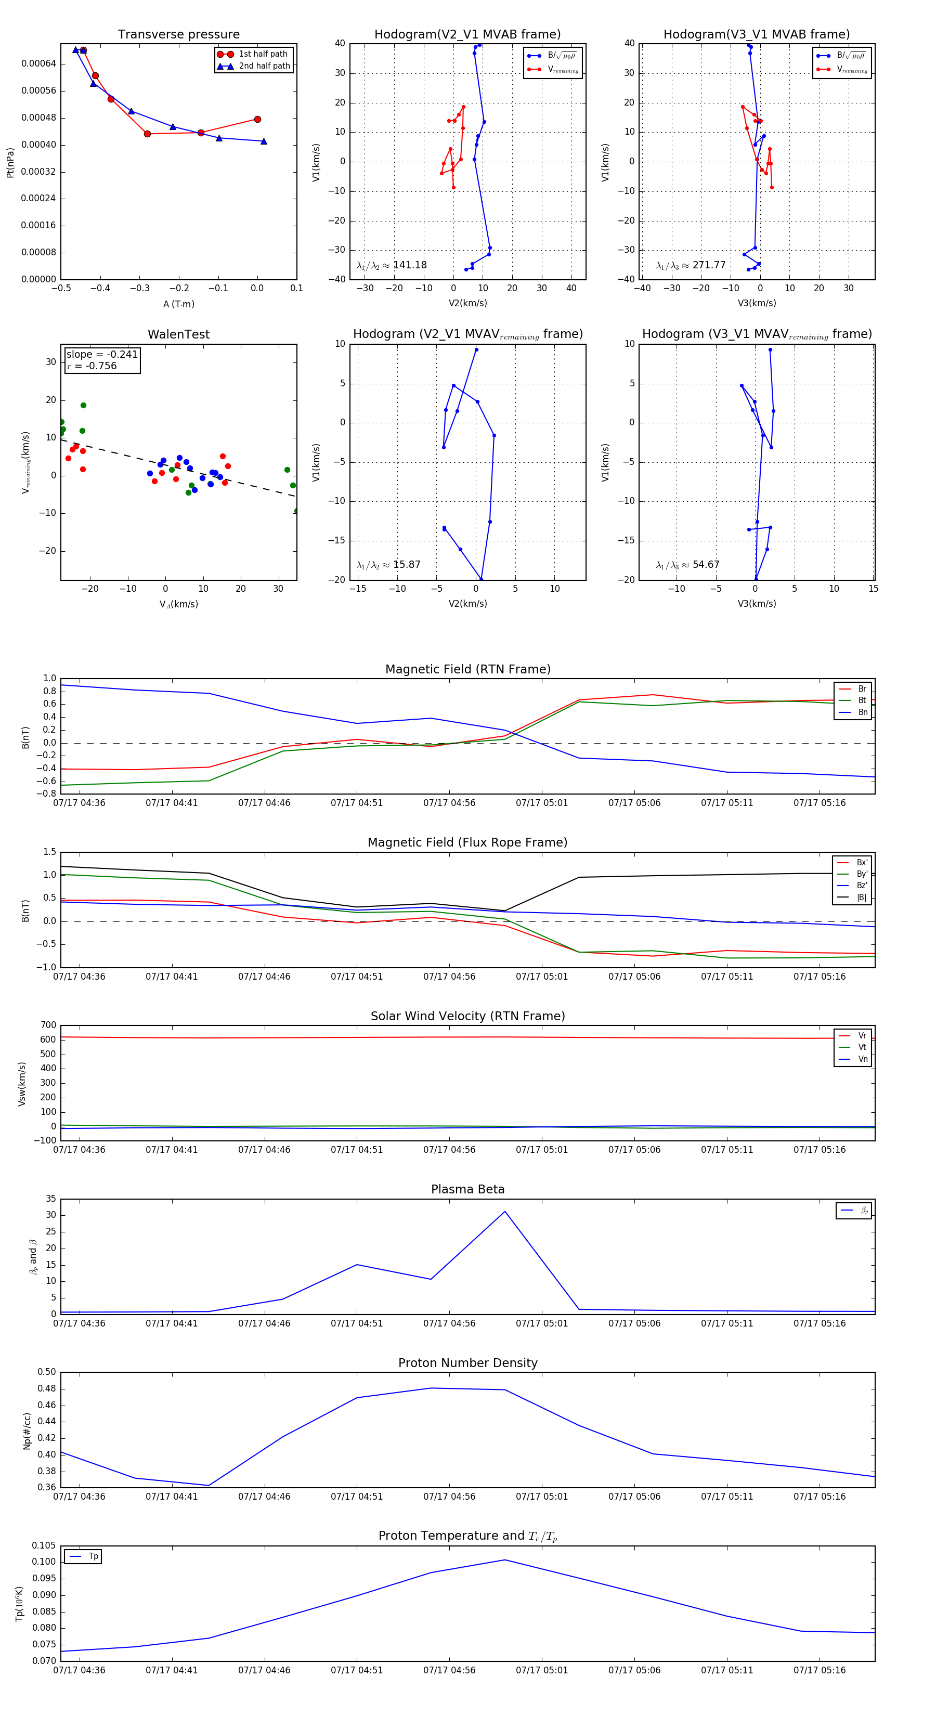
Task: Select the |B| legend entry
Action: click(852, 898)
